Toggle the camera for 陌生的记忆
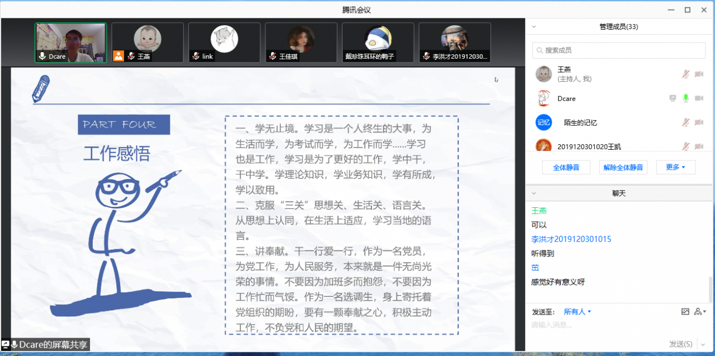 (x=699, y=122)
